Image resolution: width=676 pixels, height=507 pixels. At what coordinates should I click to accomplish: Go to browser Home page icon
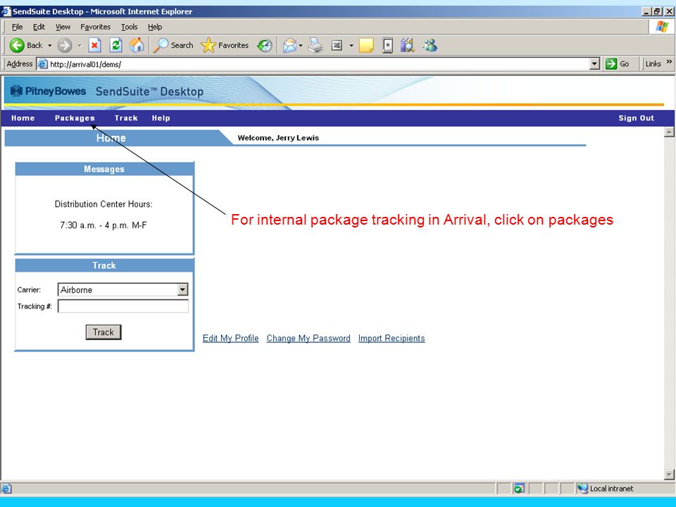[x=137, y=45]
